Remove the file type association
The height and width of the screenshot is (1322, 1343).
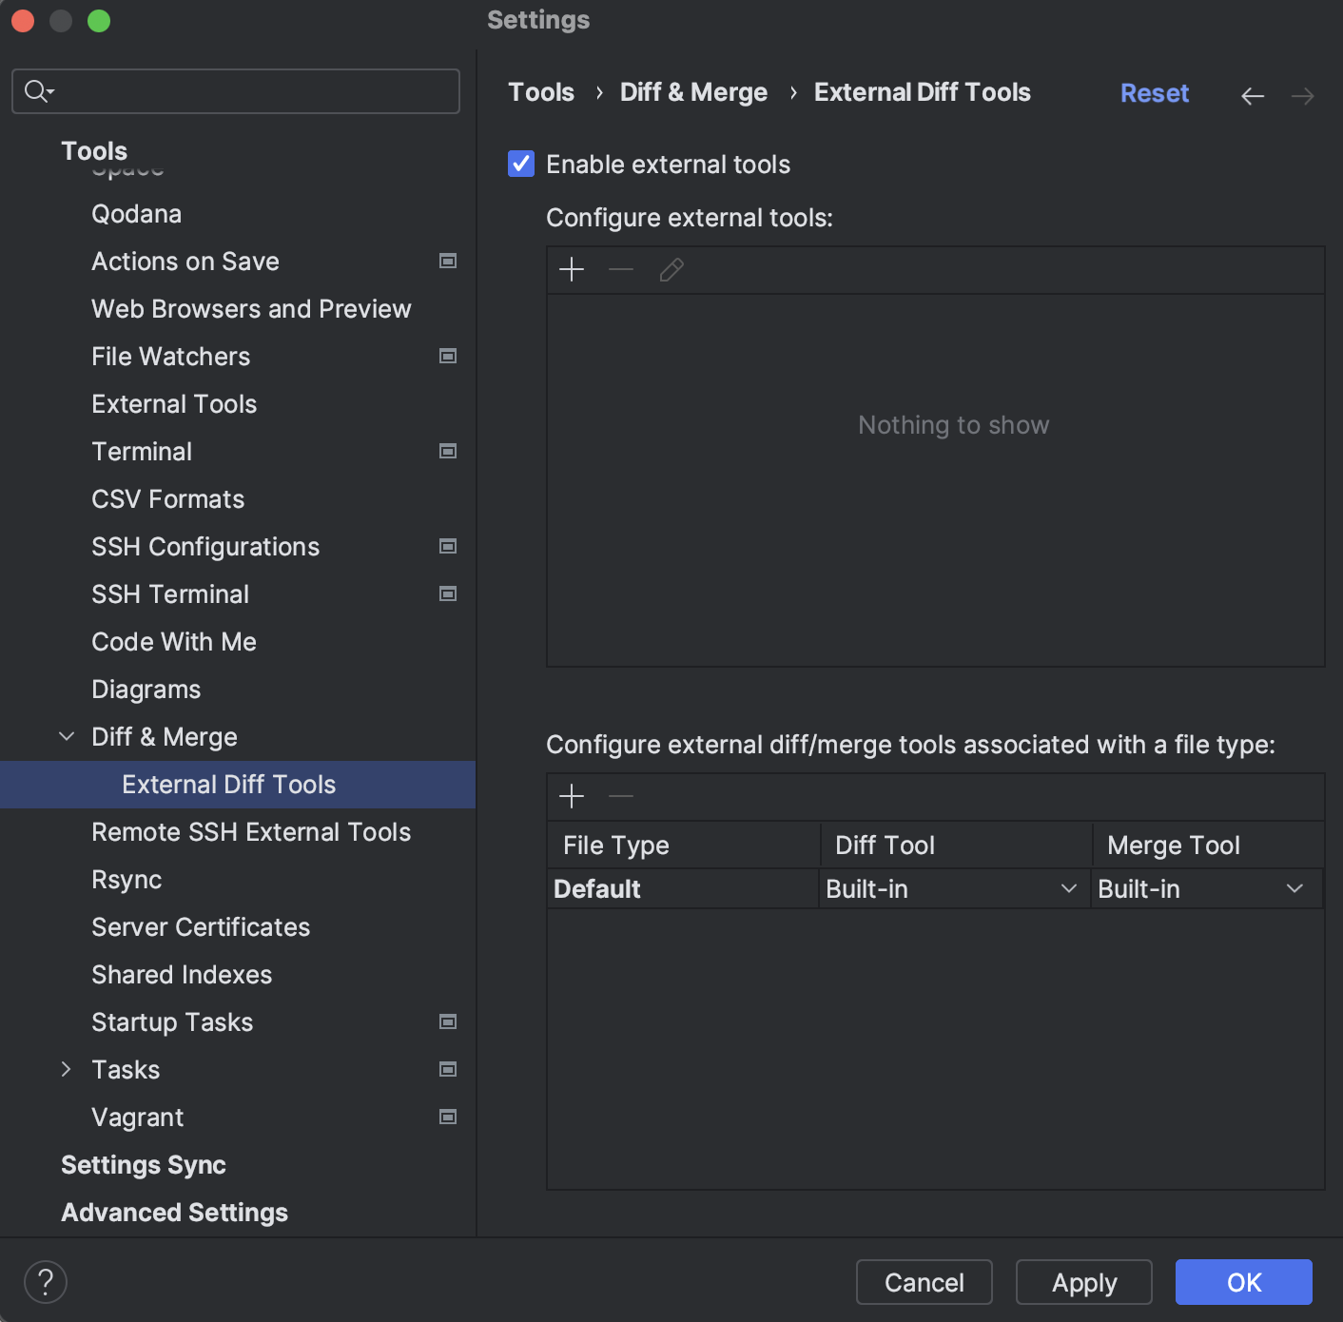pos(620,796)
